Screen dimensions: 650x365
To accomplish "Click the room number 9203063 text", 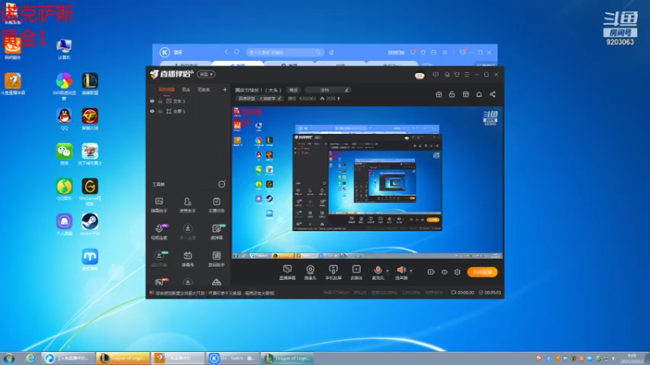I will click(x=308, y=98).
